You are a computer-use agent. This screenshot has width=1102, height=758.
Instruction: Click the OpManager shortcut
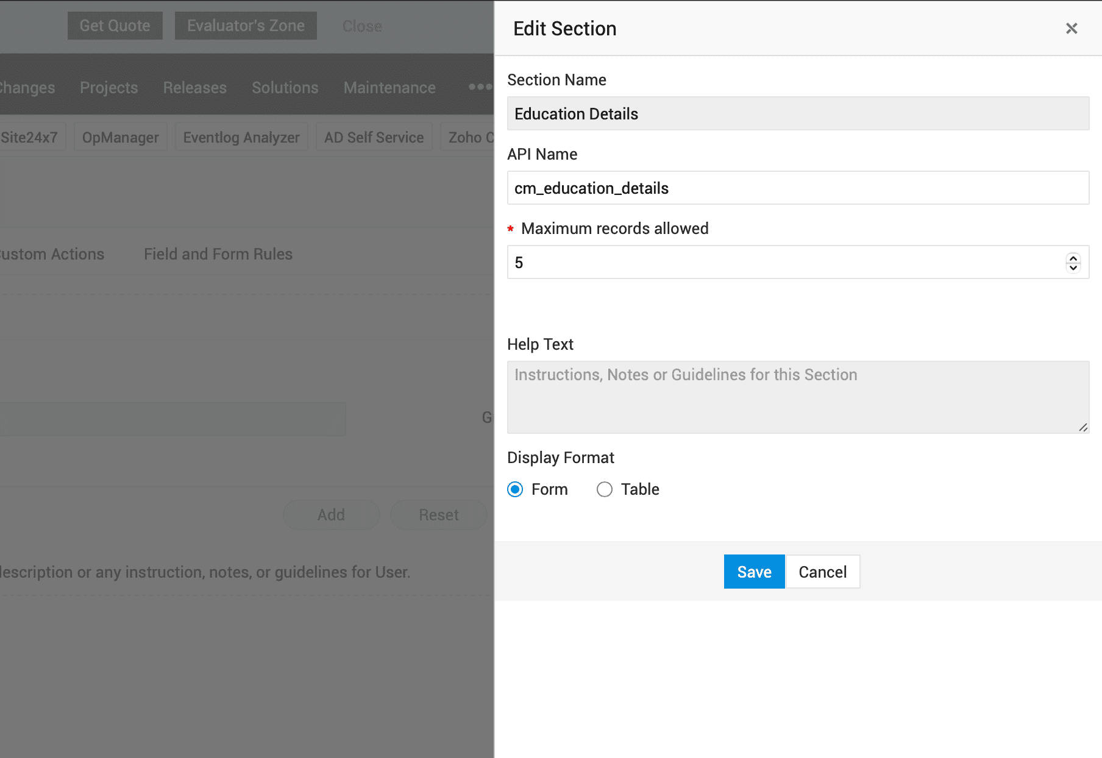[x=121, y=138]
